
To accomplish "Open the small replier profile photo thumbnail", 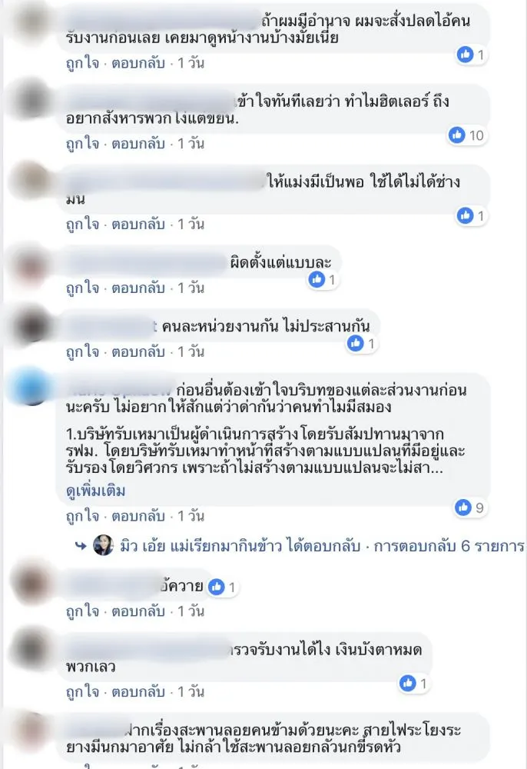I will point(104,545).
